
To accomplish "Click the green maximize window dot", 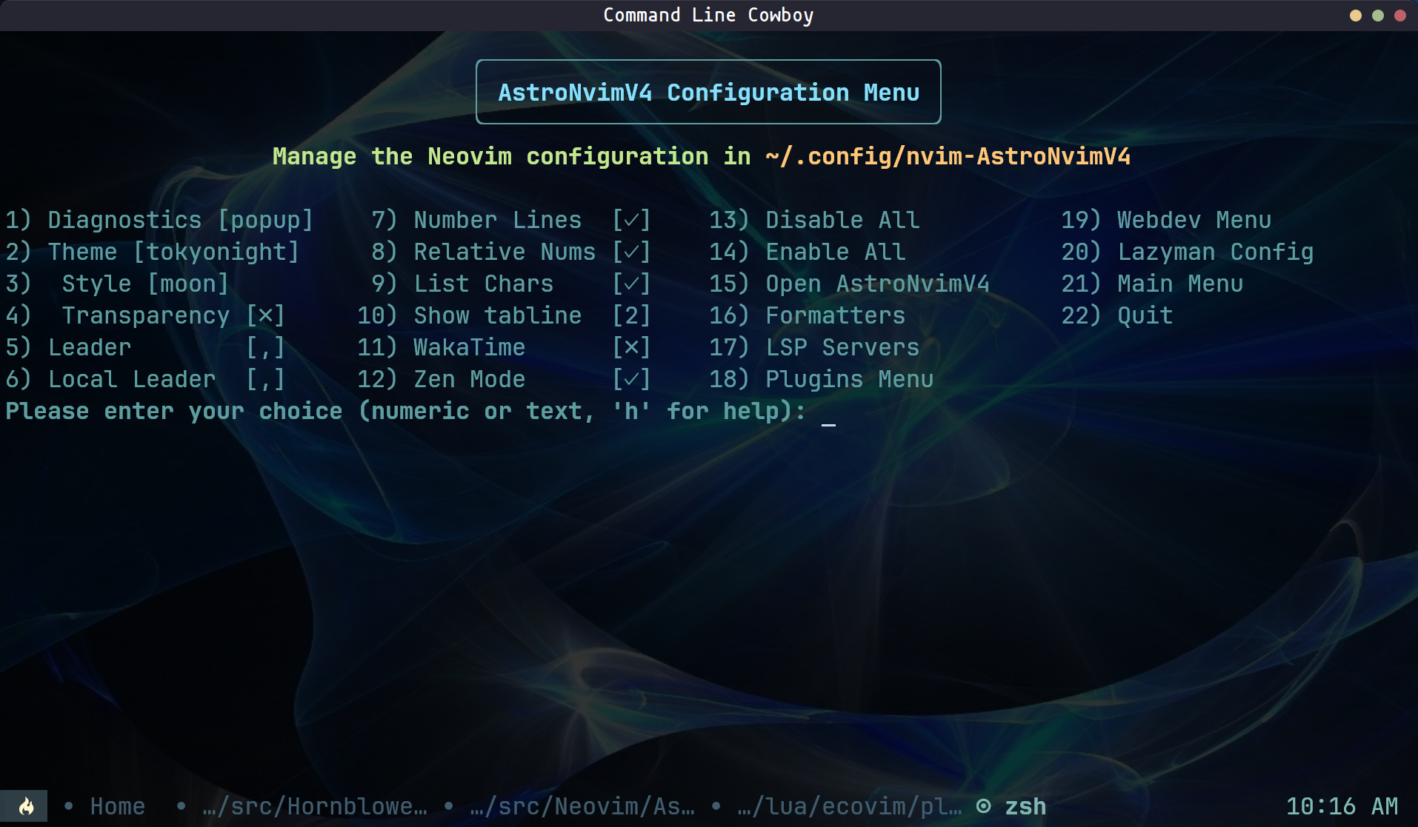I will 1378,16.
